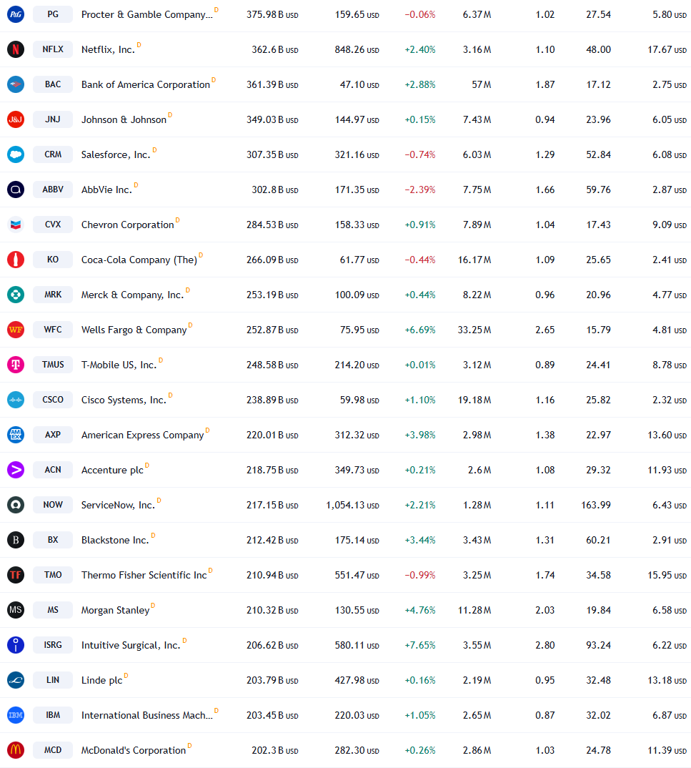The width and height of the screenshot is (691, 768).
Task: Click the Merck logo icon
Action: (x=16, y=295)
